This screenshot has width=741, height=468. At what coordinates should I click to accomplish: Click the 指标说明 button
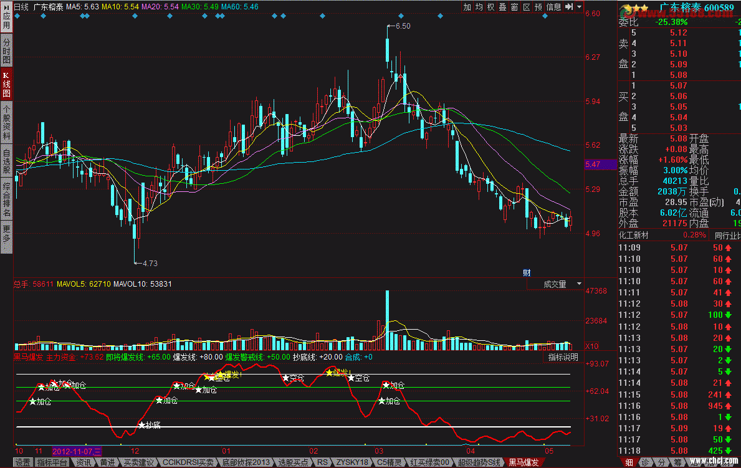pyautogui.click(x=563, y=357)
